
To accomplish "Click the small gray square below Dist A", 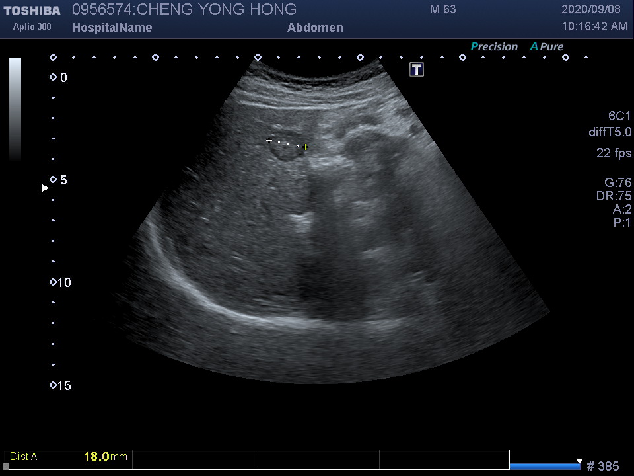I will pos(6,467).
